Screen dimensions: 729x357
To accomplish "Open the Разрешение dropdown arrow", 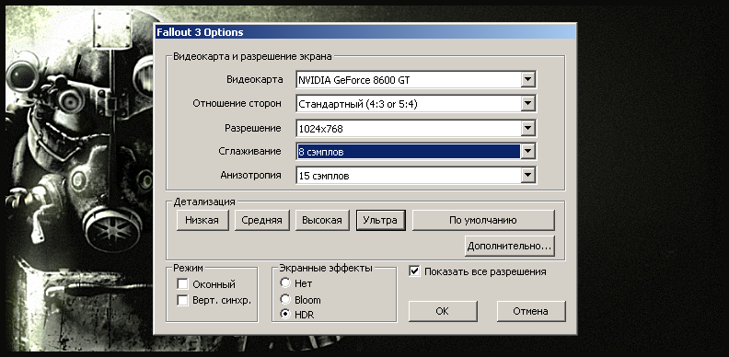I will (527, 128).
